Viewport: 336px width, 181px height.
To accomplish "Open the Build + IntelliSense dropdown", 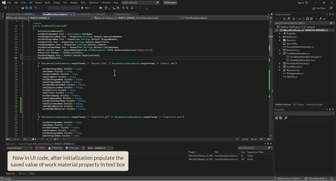I will coord(100,148).
